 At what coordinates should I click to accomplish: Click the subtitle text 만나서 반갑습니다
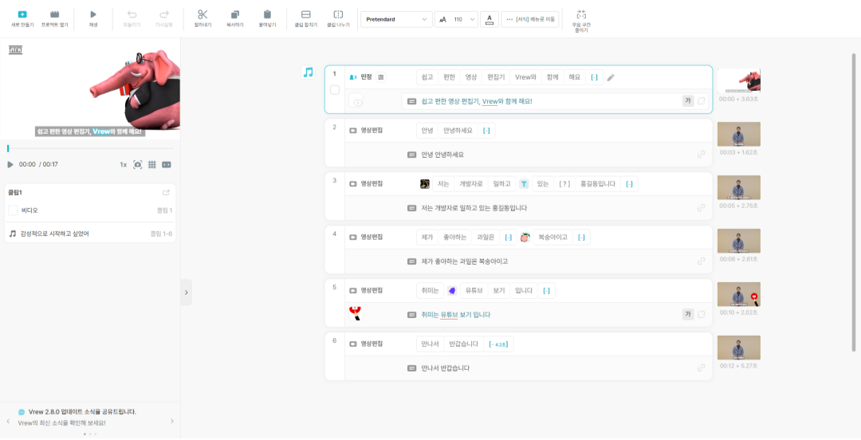click(x=446, y=368)
